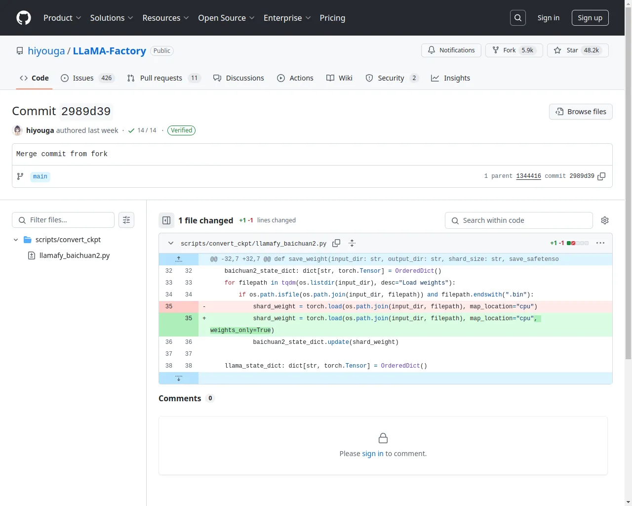The image size is (632, 506).
Task: Select the Code tab
Action: pyautogui.click(x=34, y=78)
